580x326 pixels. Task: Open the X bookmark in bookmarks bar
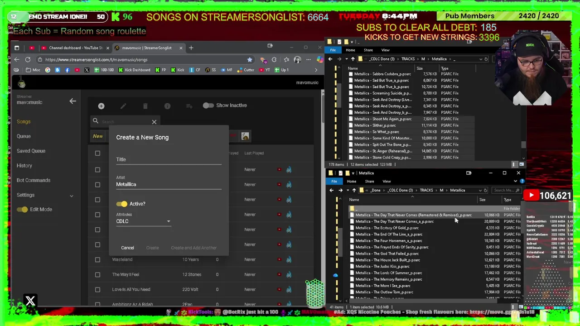[87, 70]
